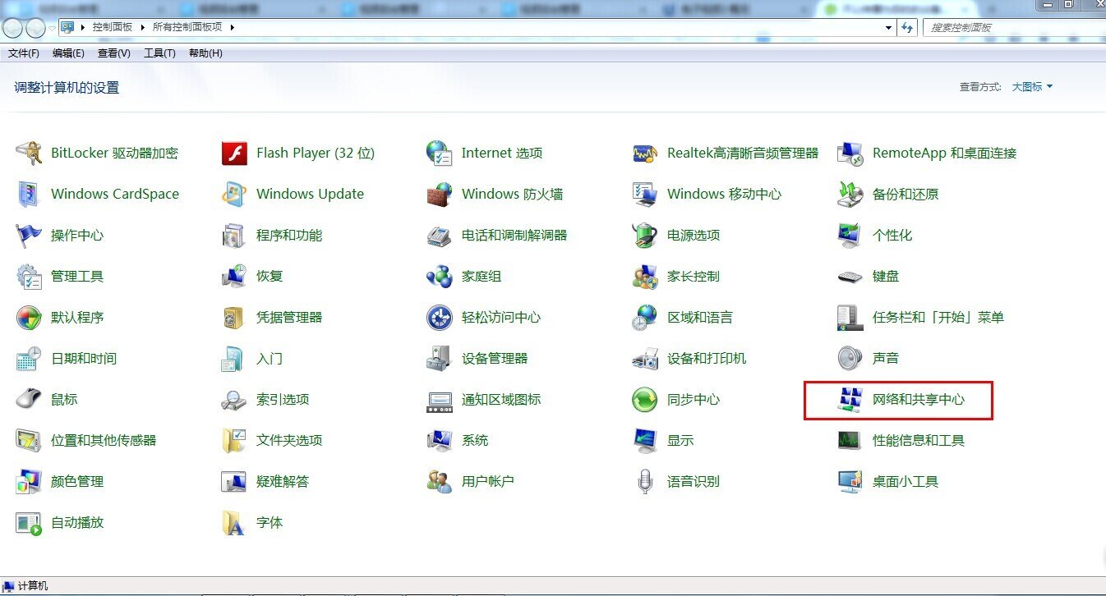Launch the Windows Update icon
Viewport: 1106px width, 596px height.
[x=234, y=194]
